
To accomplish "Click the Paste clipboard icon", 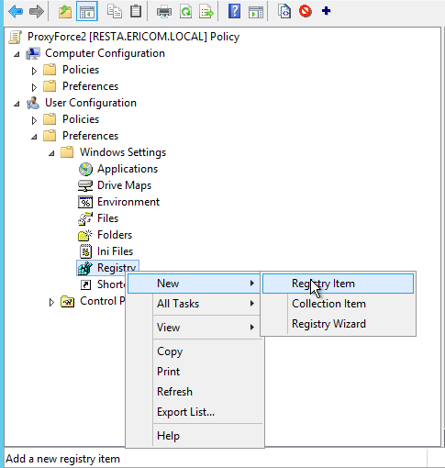I will [x=136, y=12].
